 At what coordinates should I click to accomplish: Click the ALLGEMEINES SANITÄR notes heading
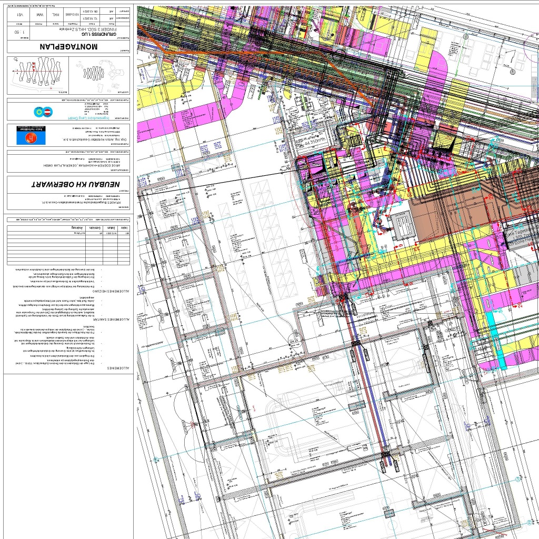pyautogui.click(x=111, y=320)
